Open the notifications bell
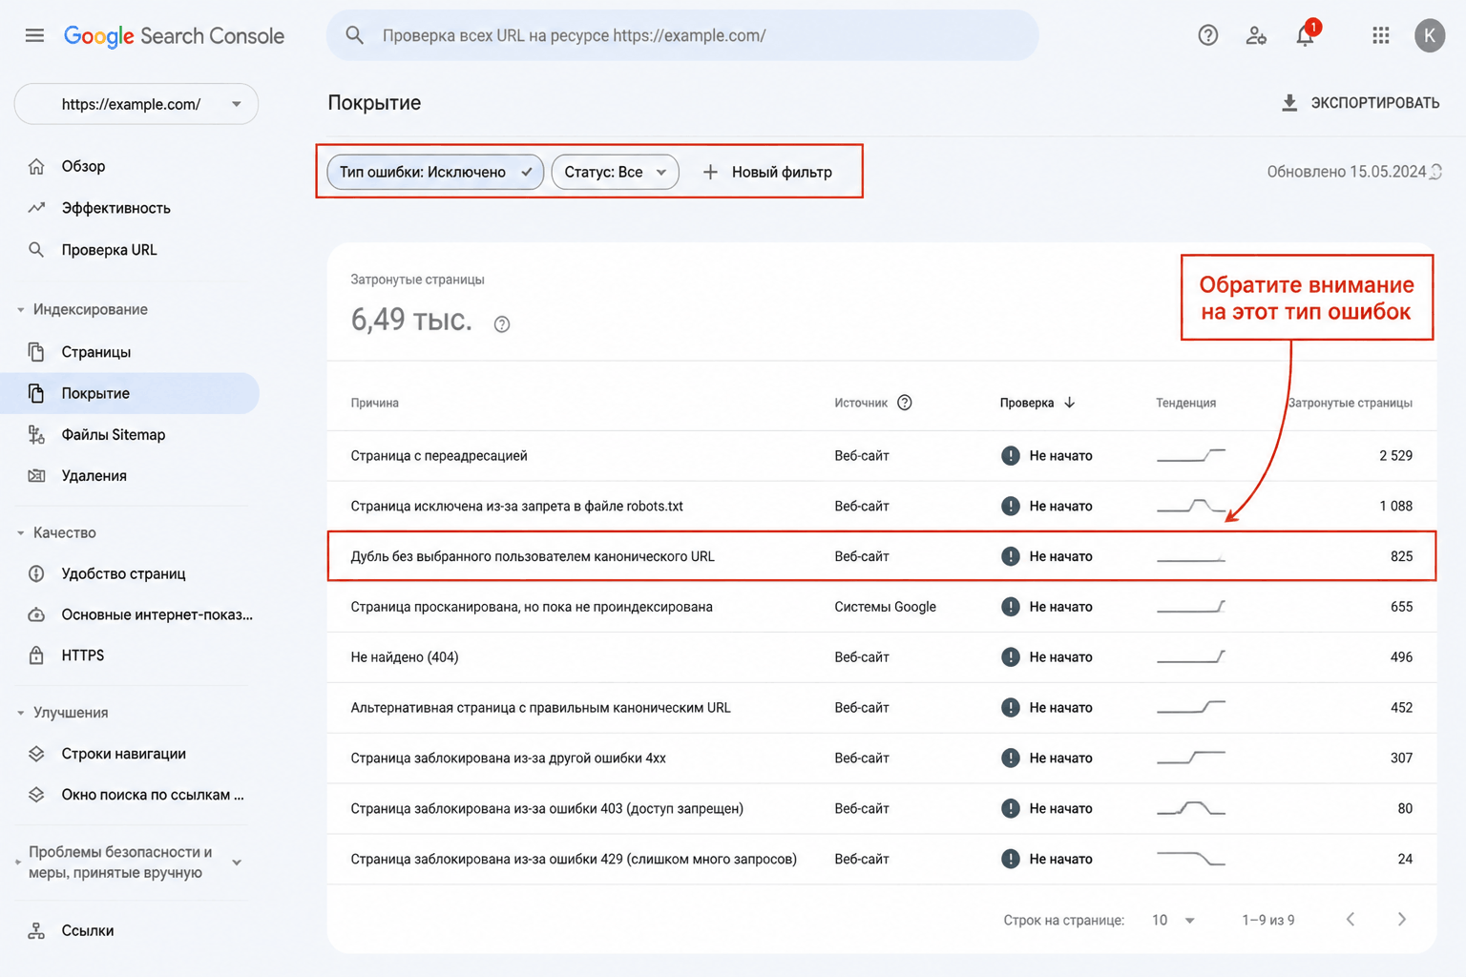Screen dimensions: 1466x977 (1305, 35)
